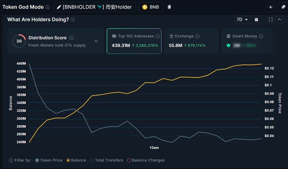Expand the Distribution Score chevron
288x169 pixels.
96,41
